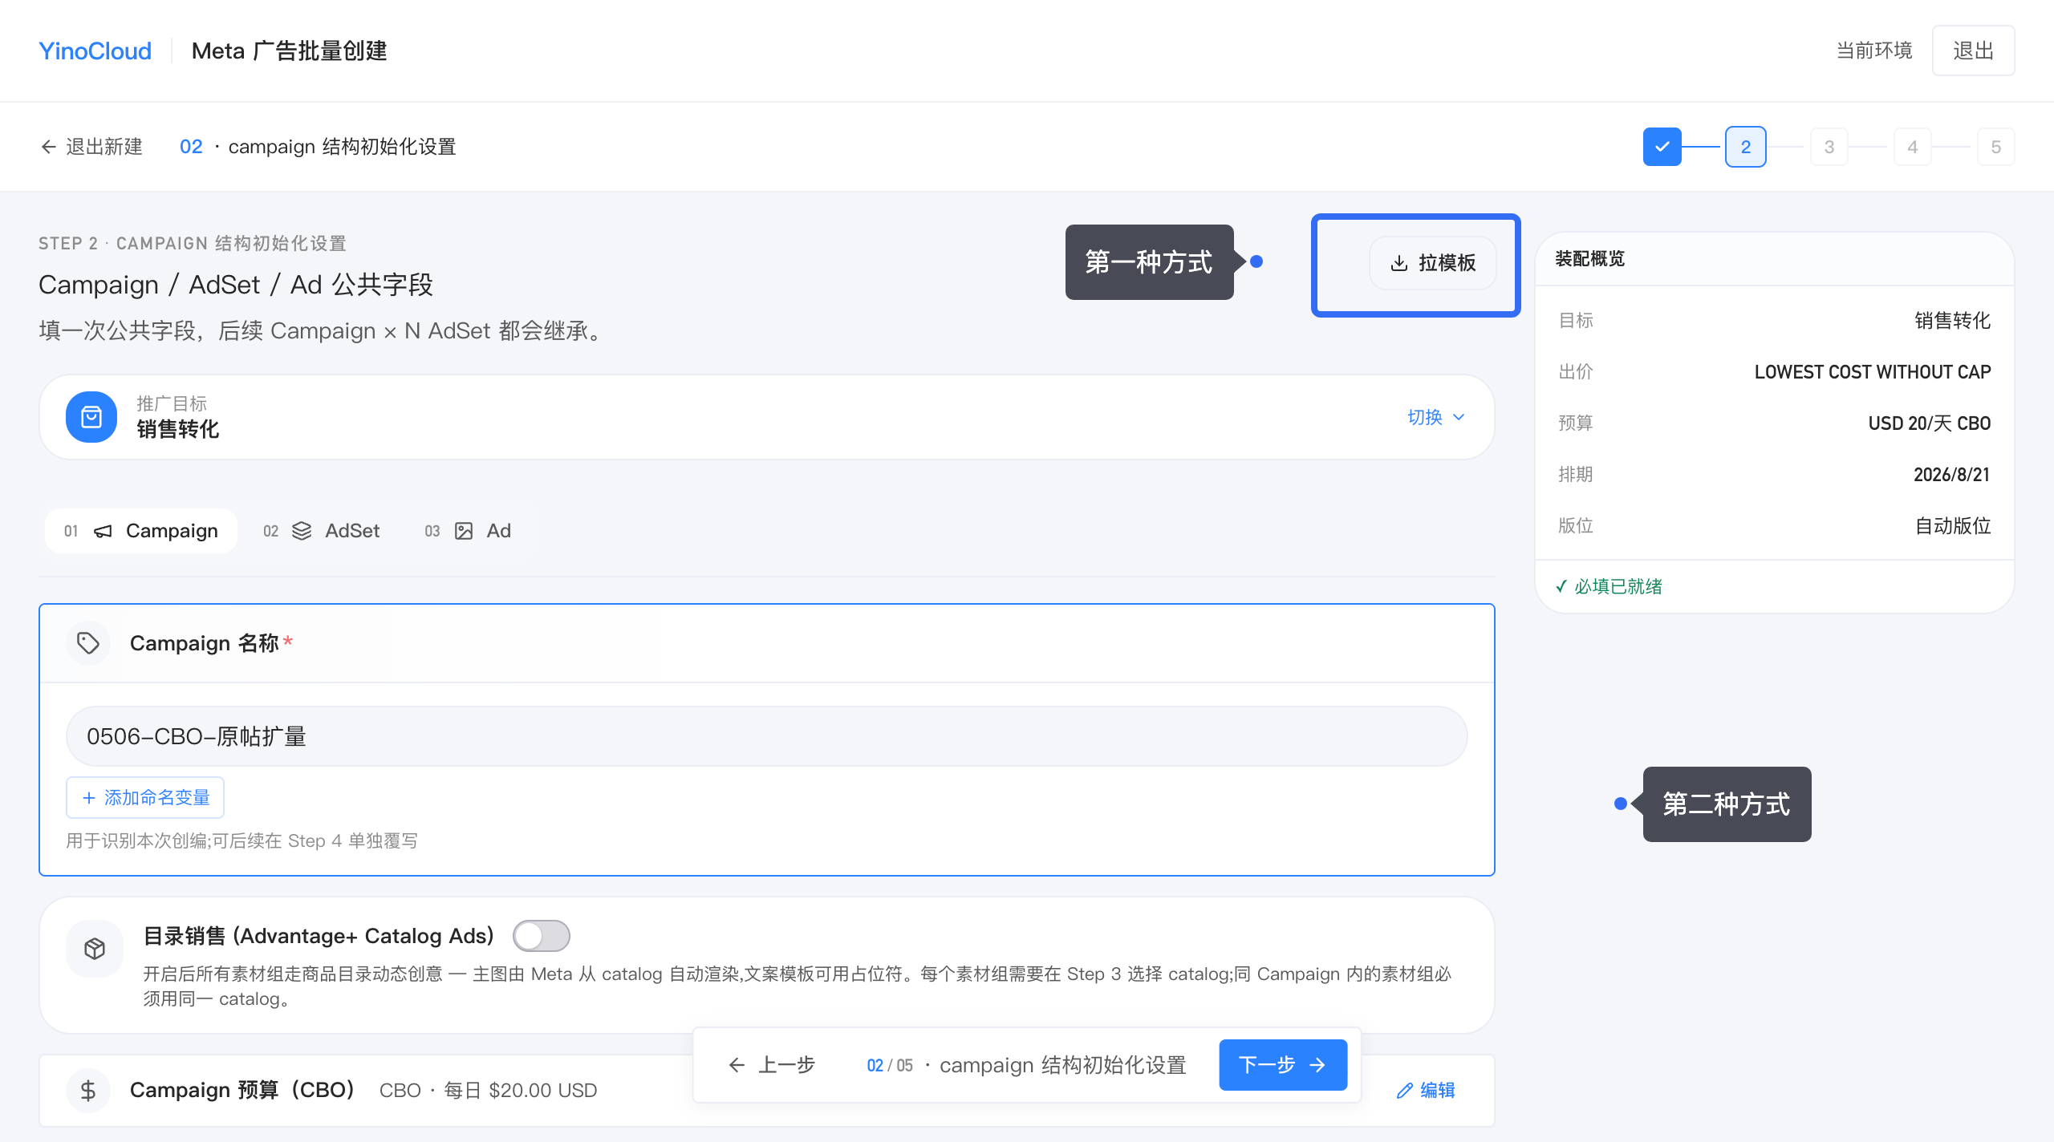Click the tag icon beside Campaign 名称
Viewport: 2054px width, 1142px height.
pos(88,643)
